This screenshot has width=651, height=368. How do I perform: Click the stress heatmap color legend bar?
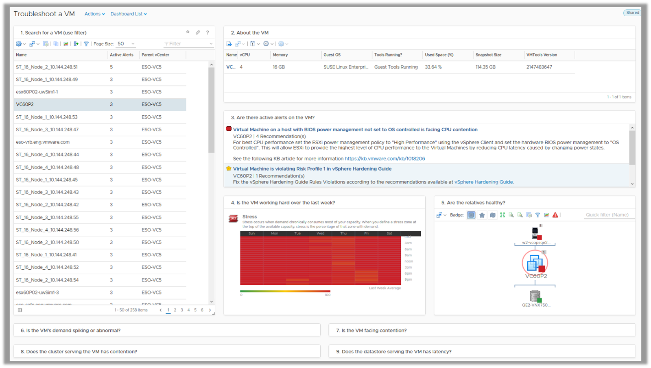[285, 291]
